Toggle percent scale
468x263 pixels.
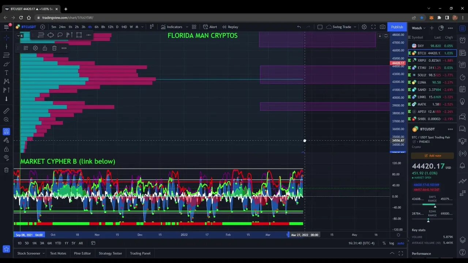click(x=384, y=243)
